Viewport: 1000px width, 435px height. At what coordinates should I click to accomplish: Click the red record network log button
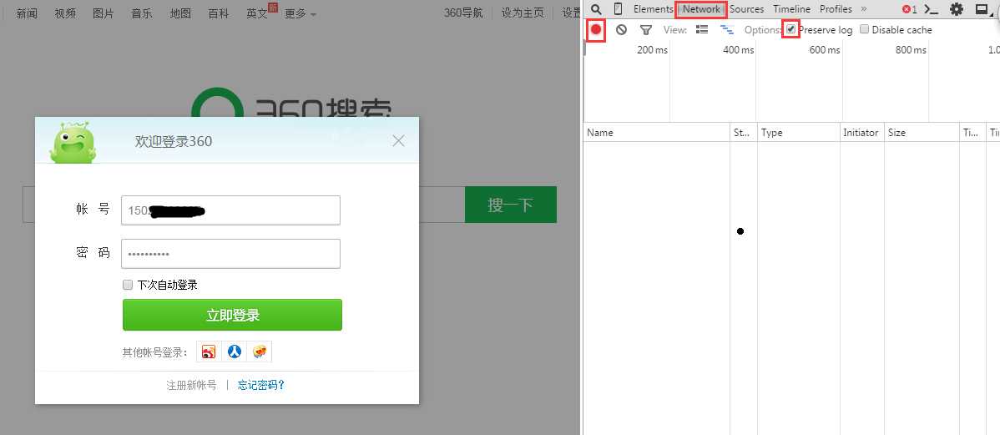(x=596, y=29)
